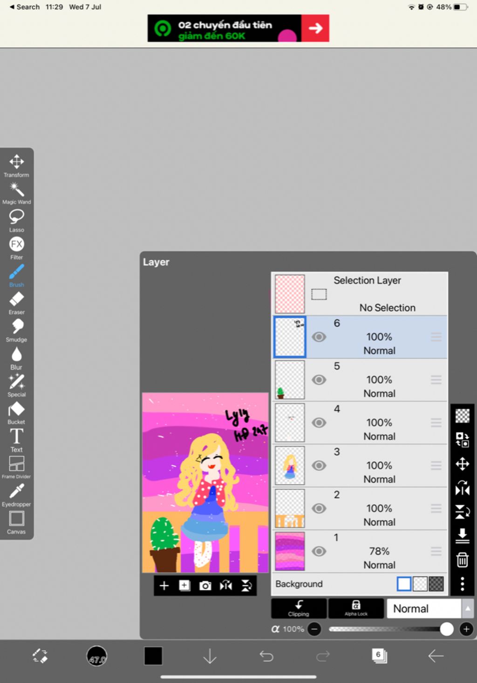Decrease opacity with minus button
Viewport: 477px width, 683px height.
[x=314, y=629]
